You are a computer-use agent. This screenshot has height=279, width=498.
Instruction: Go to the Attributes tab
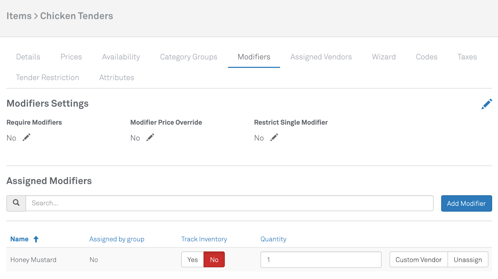coord(116,77)
